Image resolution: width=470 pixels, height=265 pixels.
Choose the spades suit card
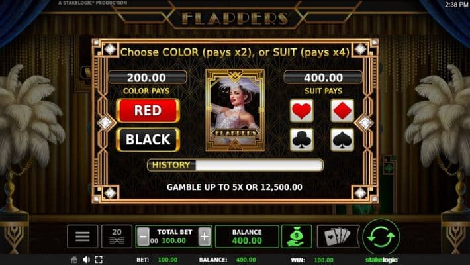[342, 140]
